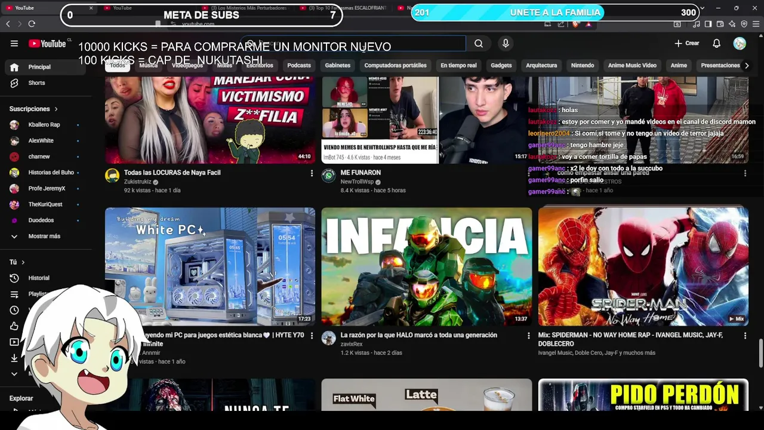Go back in the browser
Viewport: 764px width, 430px height.
(x=8, y=23)
